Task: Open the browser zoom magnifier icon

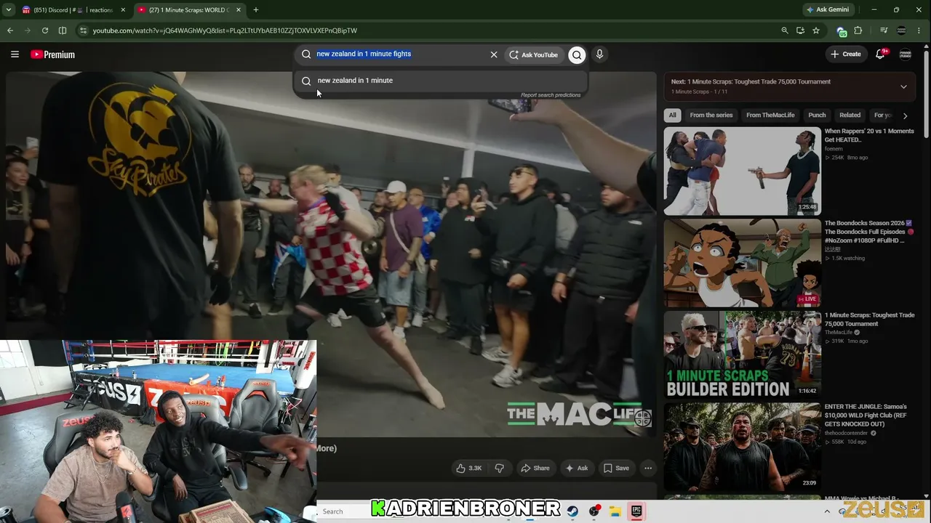Action: pos(784,31)
